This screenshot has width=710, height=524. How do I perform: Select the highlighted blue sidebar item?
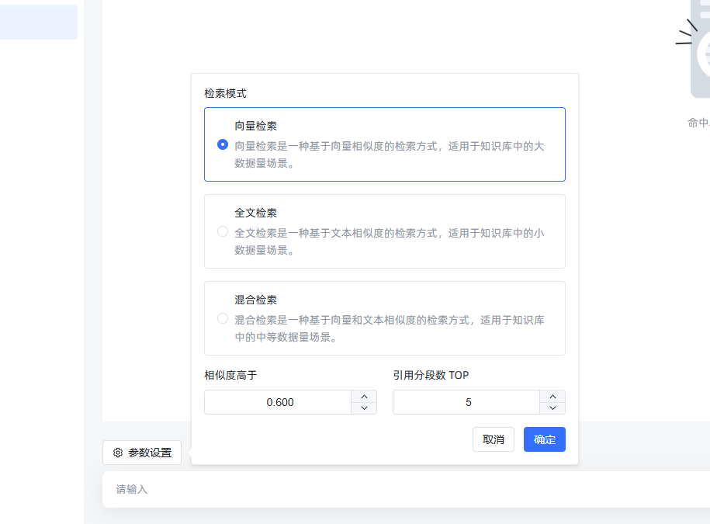[39, 22]
